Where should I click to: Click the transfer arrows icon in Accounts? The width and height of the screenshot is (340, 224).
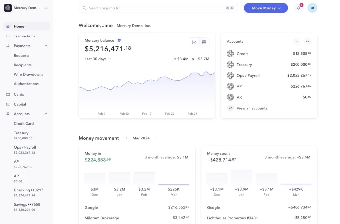pyautogui.click(x=307, y=41)
